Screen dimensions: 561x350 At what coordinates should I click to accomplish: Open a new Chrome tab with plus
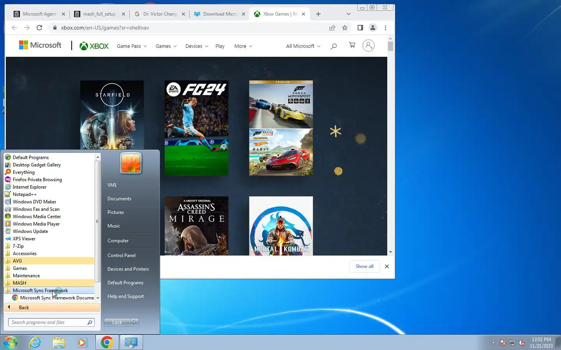coord(318,14)
